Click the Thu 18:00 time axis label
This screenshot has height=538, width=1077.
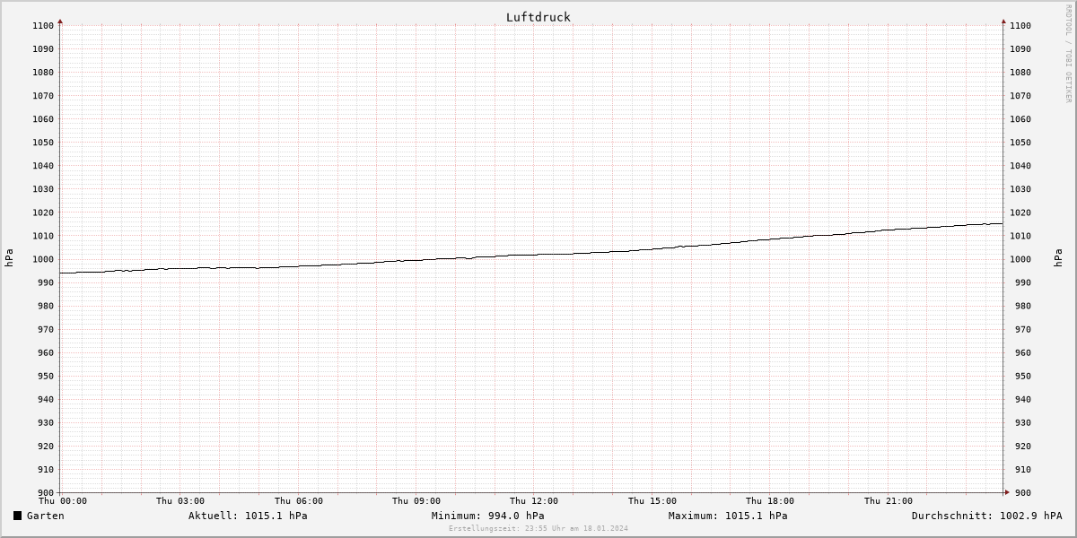[770, 501]
